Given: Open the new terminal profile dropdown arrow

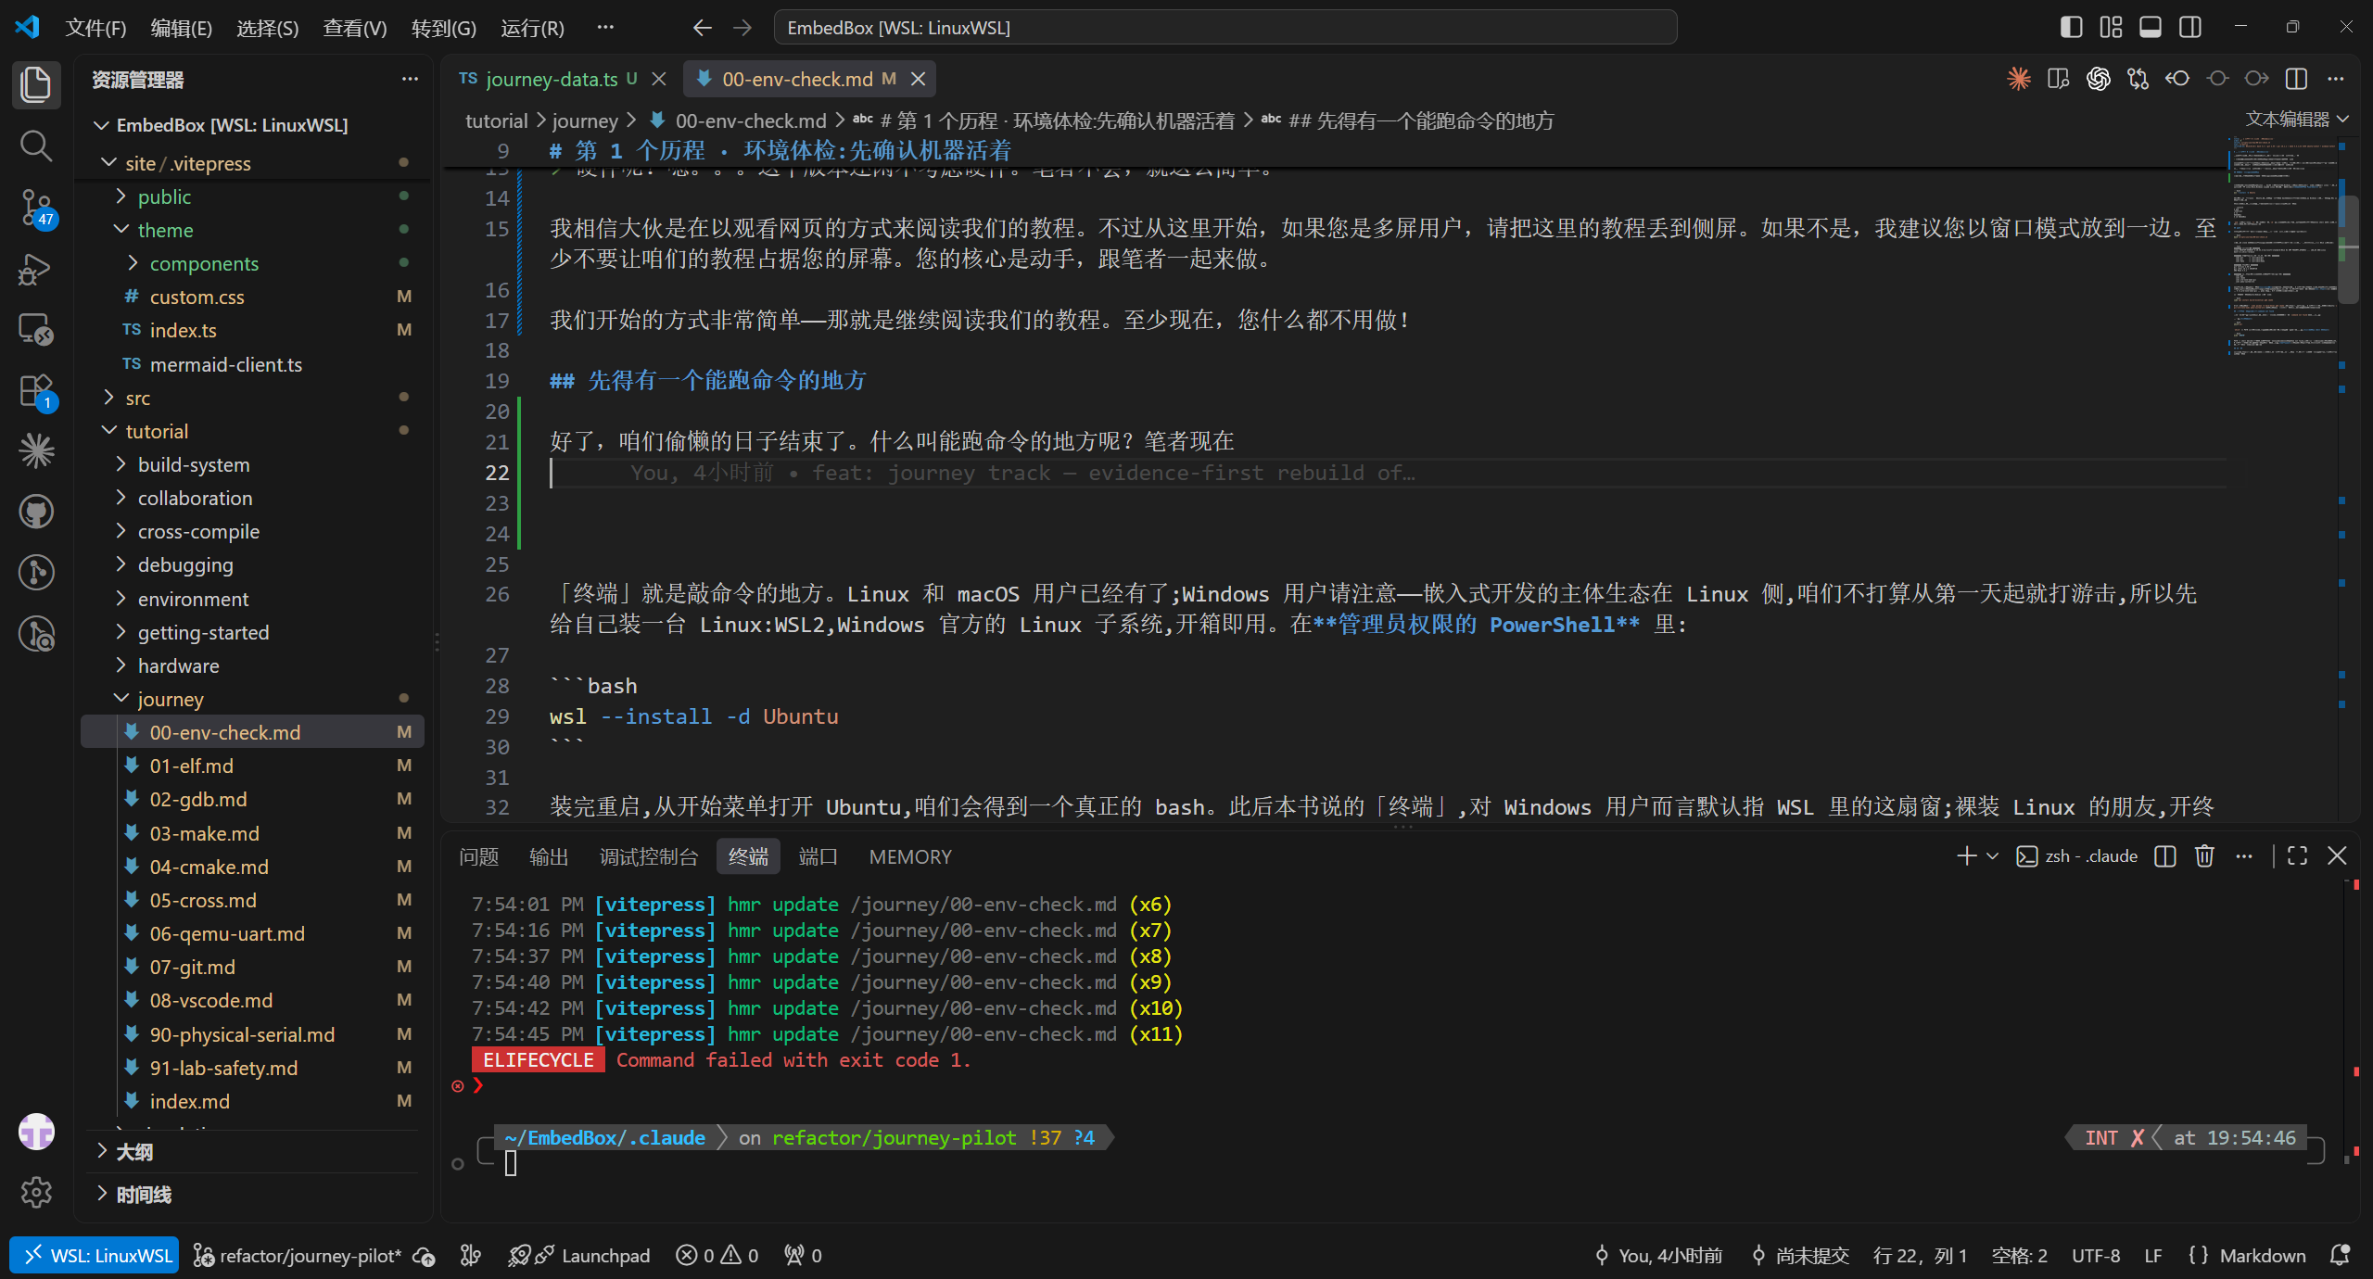Looking at the screenshot, I should click(x=1992, y=856).
